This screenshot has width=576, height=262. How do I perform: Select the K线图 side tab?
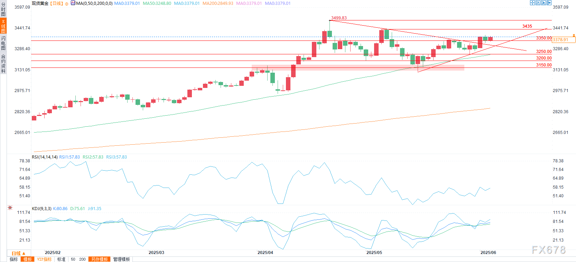click(3, 26)
